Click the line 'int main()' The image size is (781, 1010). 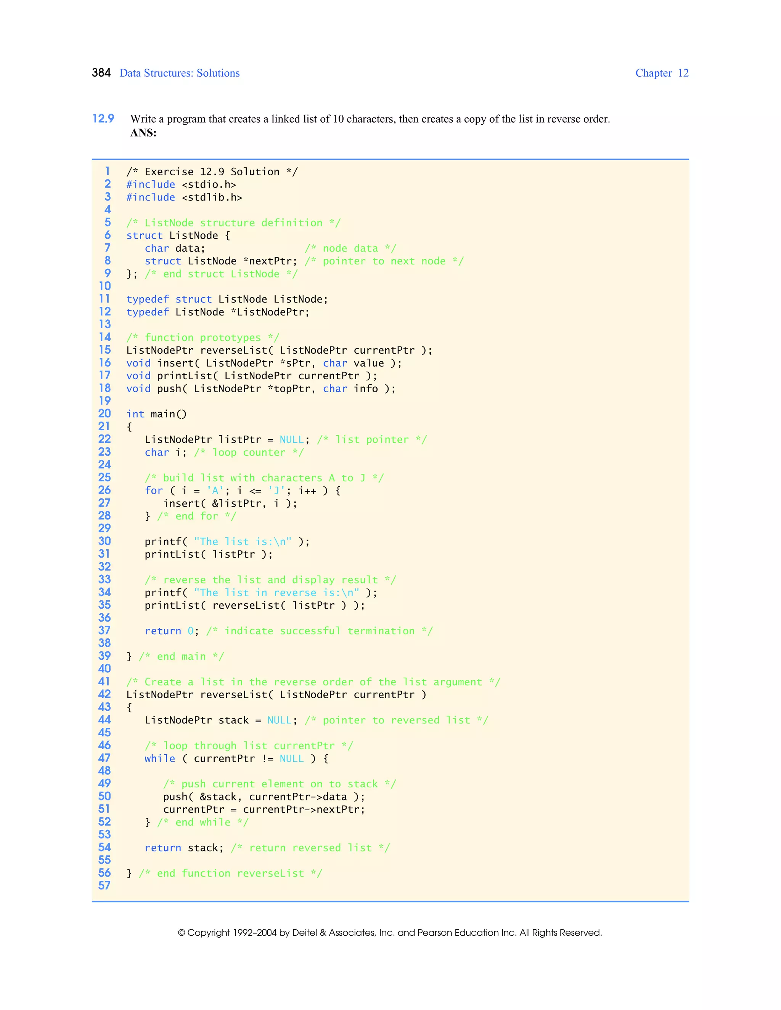[157, 414]
